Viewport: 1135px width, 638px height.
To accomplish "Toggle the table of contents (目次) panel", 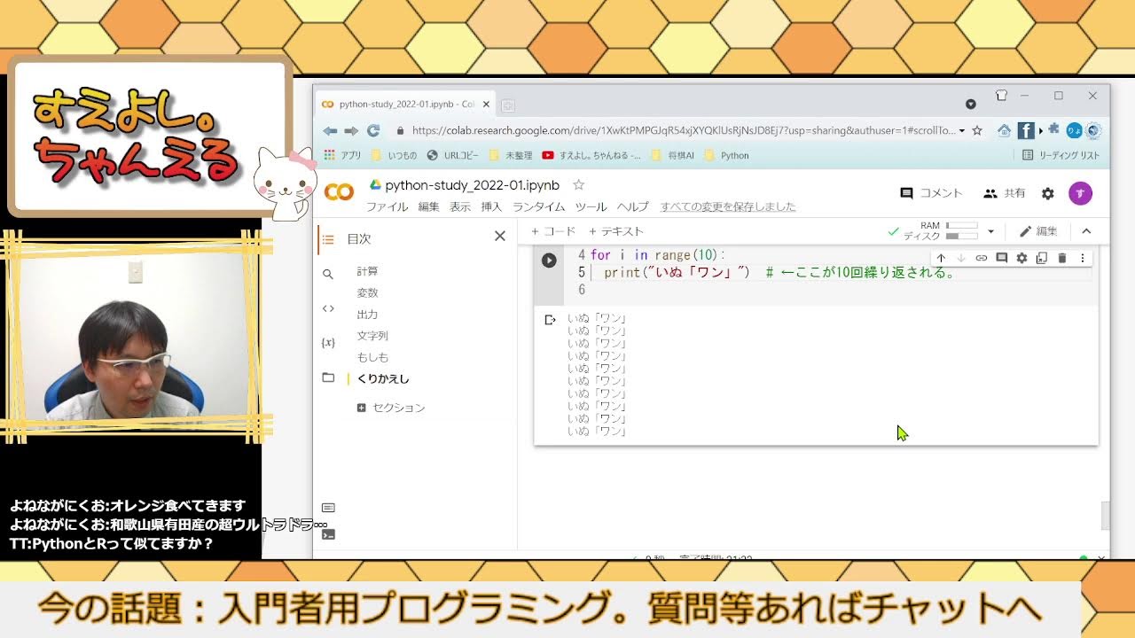I will tap(328, 239).
